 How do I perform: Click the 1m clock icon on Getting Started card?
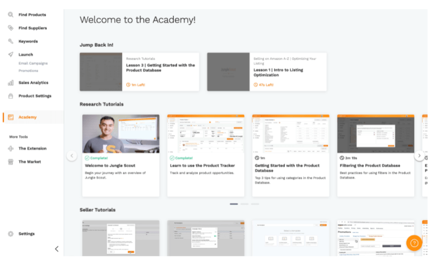(257, 158)
